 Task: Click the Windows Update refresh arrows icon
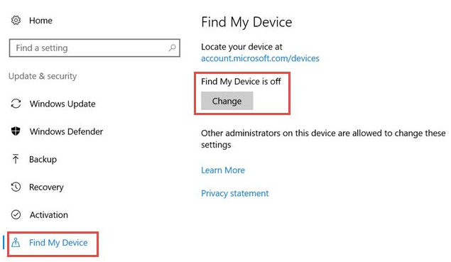tap(16, 104)
